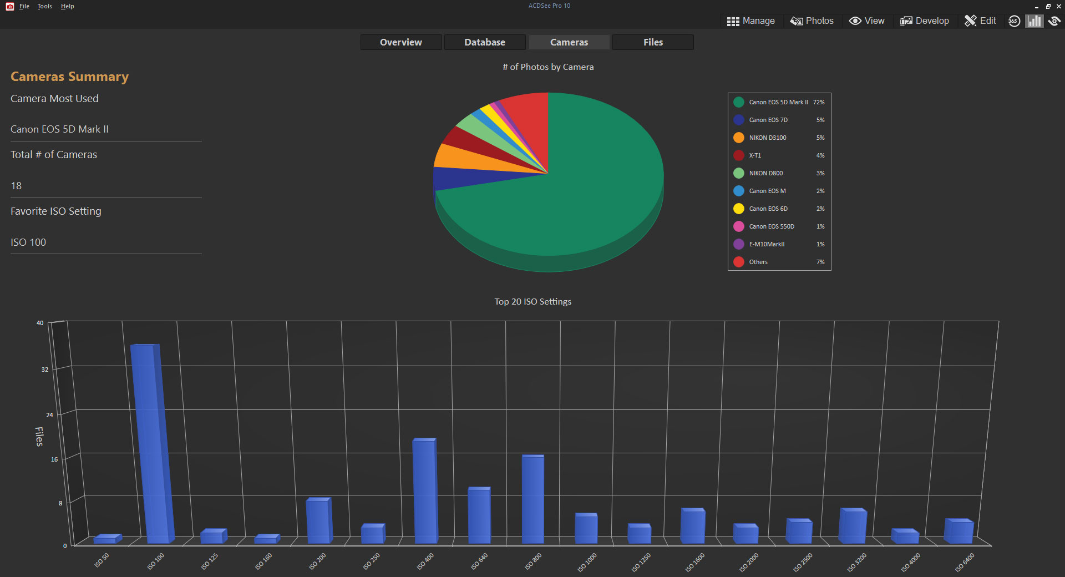1065x577 pixels.
Task: Click the Dashboard bar chart icon
Action: pos(1034,21)
